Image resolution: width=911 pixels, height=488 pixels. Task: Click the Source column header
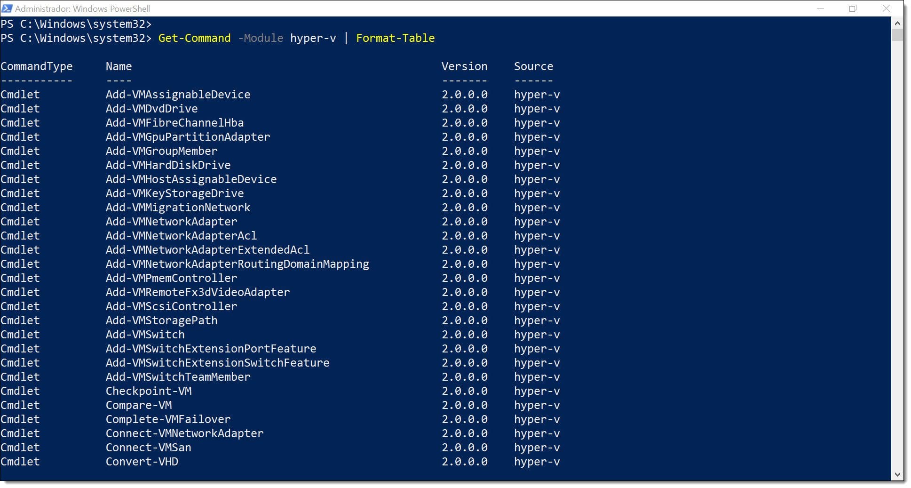click(x=533, y=66)
